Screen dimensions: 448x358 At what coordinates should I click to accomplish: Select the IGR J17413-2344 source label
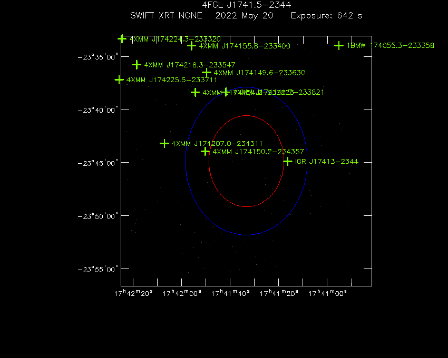pyautogui.click(x=327, y=162)
